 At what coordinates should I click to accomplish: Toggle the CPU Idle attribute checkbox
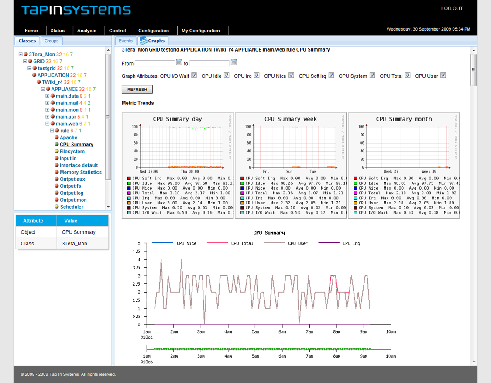[227, 76]
